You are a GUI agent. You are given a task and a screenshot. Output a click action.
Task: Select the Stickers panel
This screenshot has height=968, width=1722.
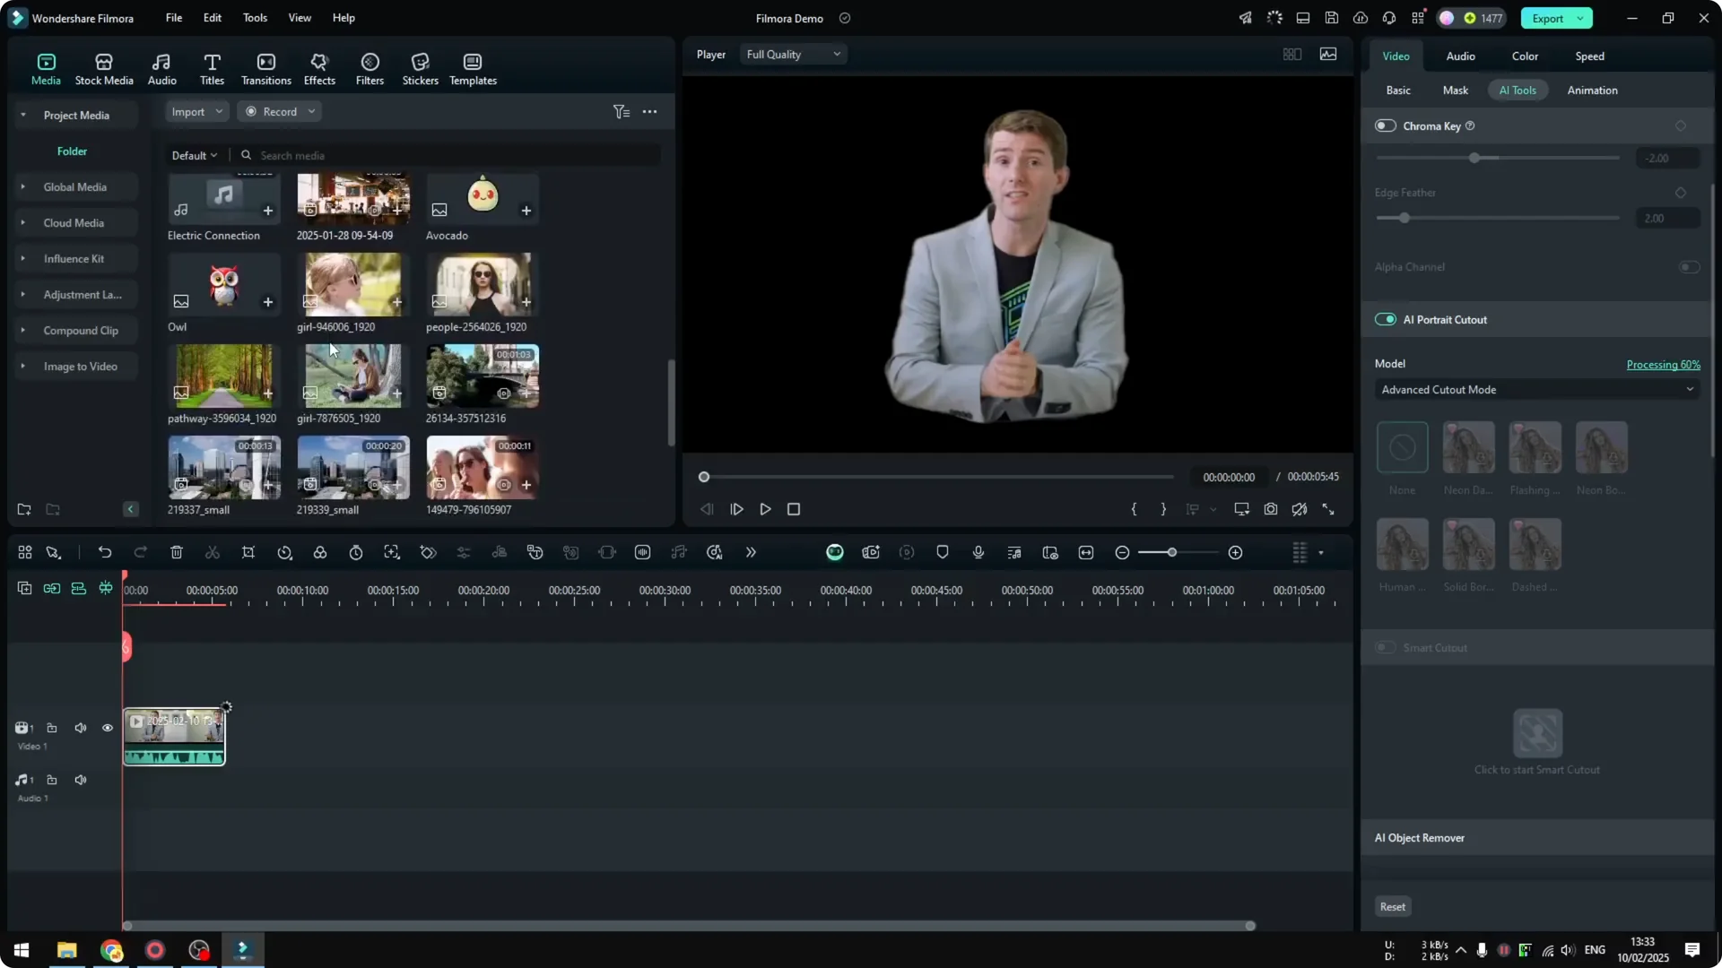point(420,67)
